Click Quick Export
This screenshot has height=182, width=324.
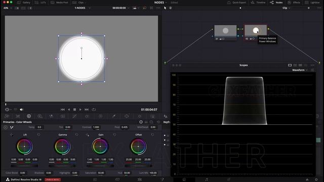(236, 3)
